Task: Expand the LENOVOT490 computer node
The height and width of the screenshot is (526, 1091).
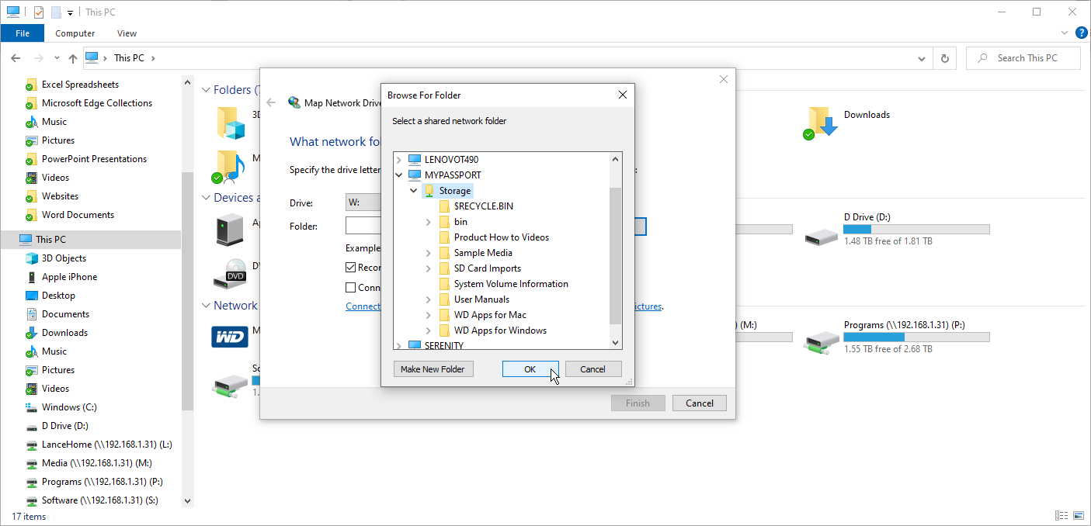Action: click(399, 160)
